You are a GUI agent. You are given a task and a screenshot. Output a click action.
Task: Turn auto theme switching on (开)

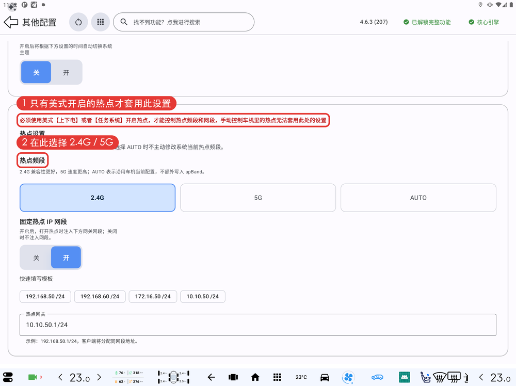pyautogui.click(x=66, y=72)
